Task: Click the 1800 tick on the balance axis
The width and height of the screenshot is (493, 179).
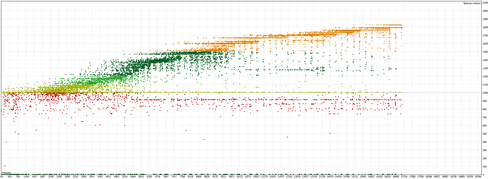Action: (x=485, y=27)
